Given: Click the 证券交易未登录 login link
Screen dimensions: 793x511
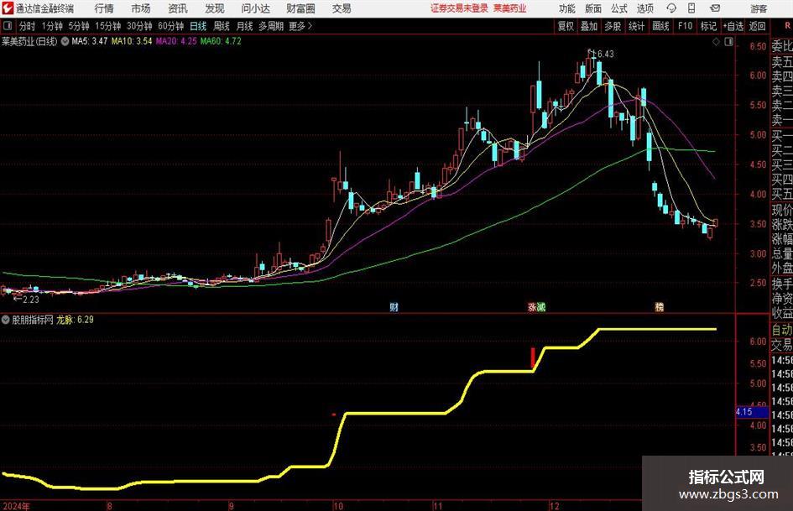Looking at the screenshot, I should (459, 8).
